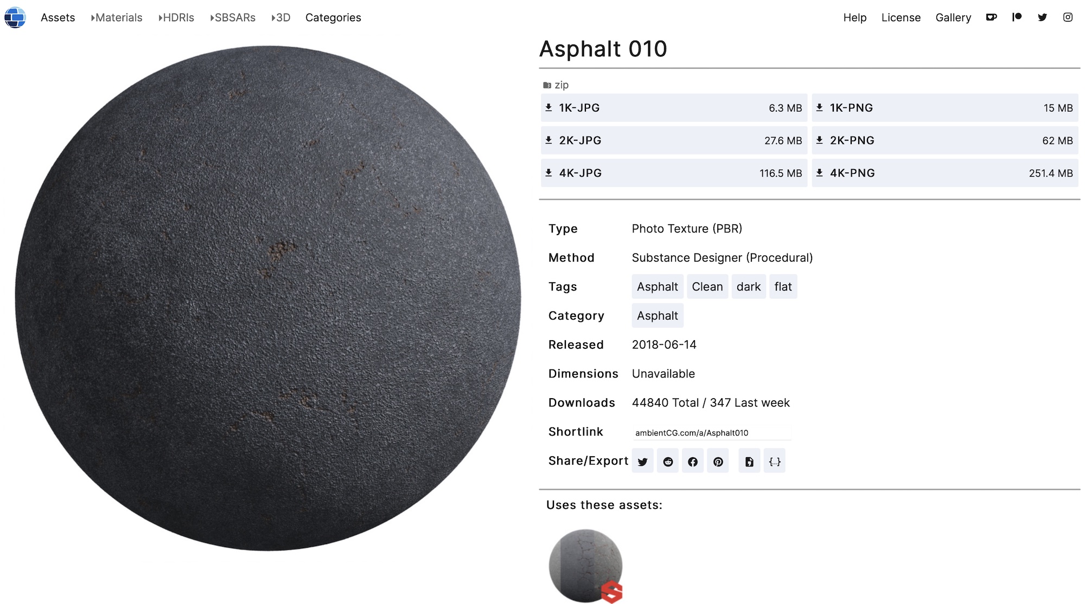The height and width of the screenshot is (604, 1085).
Task: Open the Categories menu item
Action: [333, 17]
